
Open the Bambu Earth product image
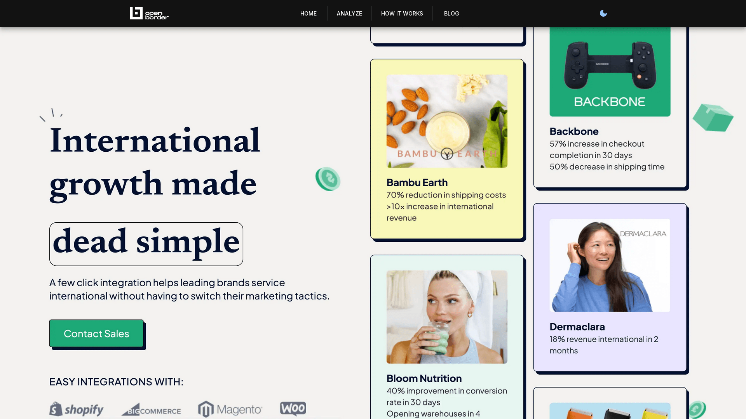pyautogui.click(x=447, y=121)
